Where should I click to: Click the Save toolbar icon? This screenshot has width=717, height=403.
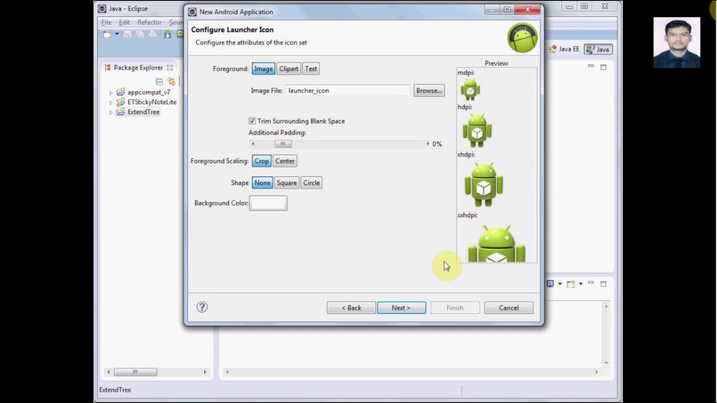coord(128,34)
